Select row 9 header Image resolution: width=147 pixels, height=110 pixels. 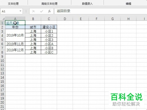tap(2, 56)
